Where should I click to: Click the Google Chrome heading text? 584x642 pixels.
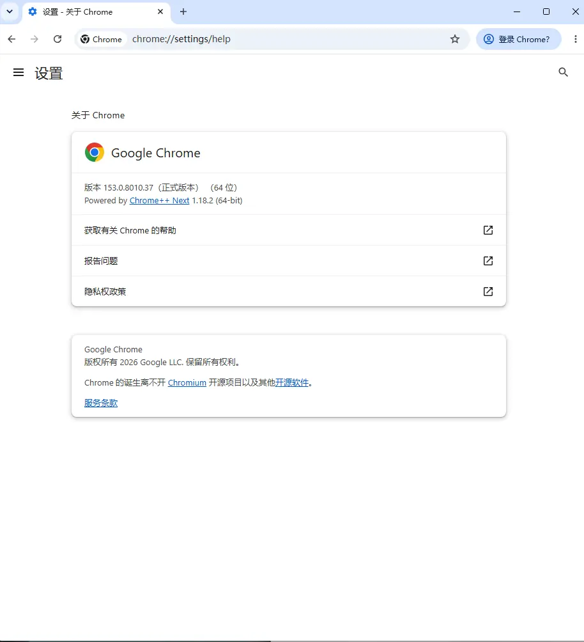tap(156, 153)
